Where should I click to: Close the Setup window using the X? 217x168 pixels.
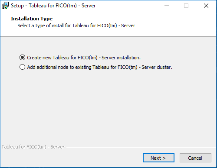click(x=206, y=6)
